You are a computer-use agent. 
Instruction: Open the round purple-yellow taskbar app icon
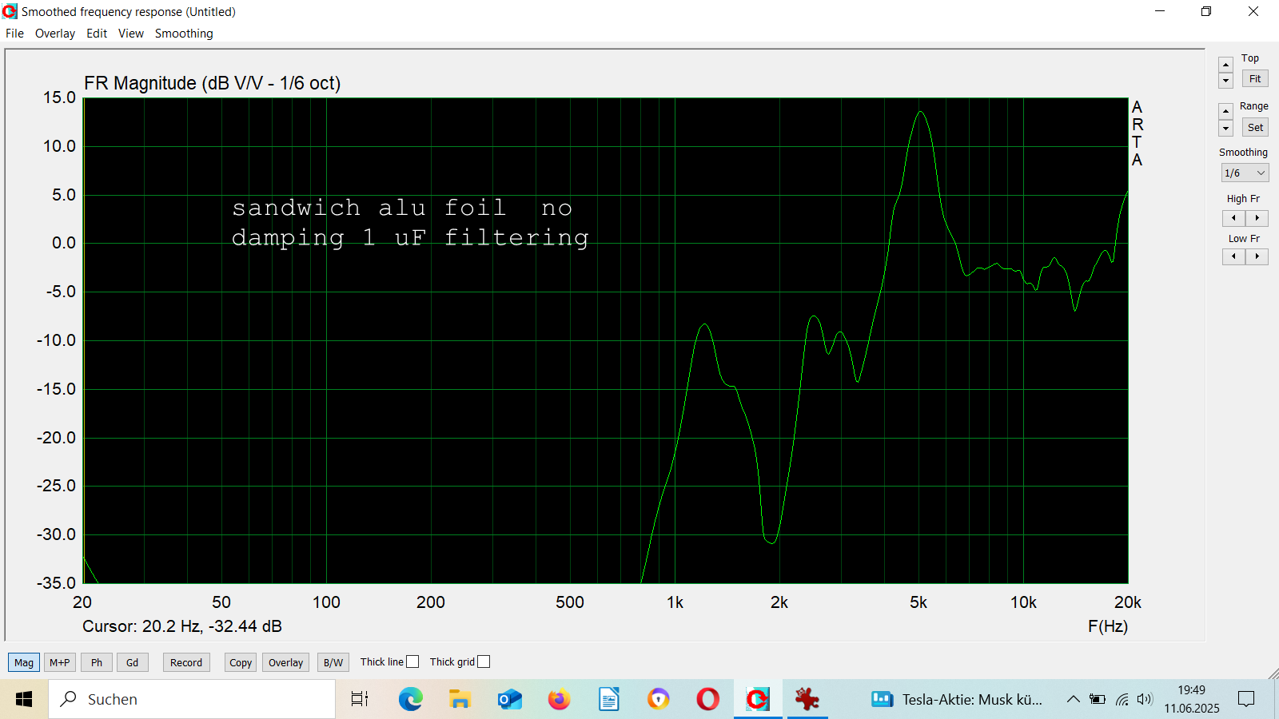[659, 699]
